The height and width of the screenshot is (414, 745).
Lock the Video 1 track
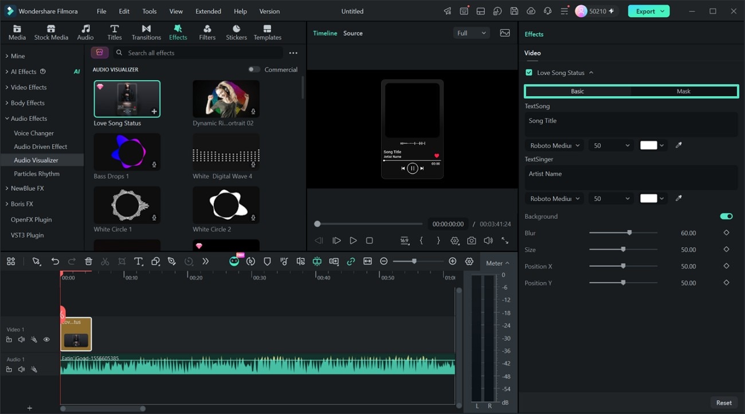(9, 340)
